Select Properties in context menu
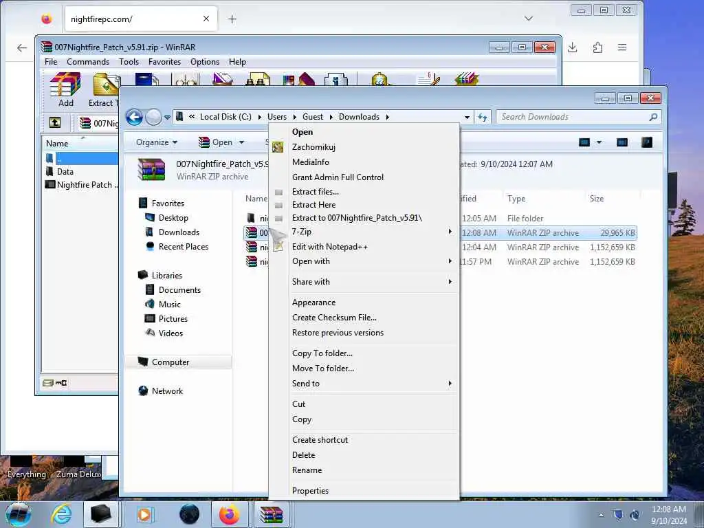The height and width of the screenshot is (528, 704). click(x=310, y=491)
